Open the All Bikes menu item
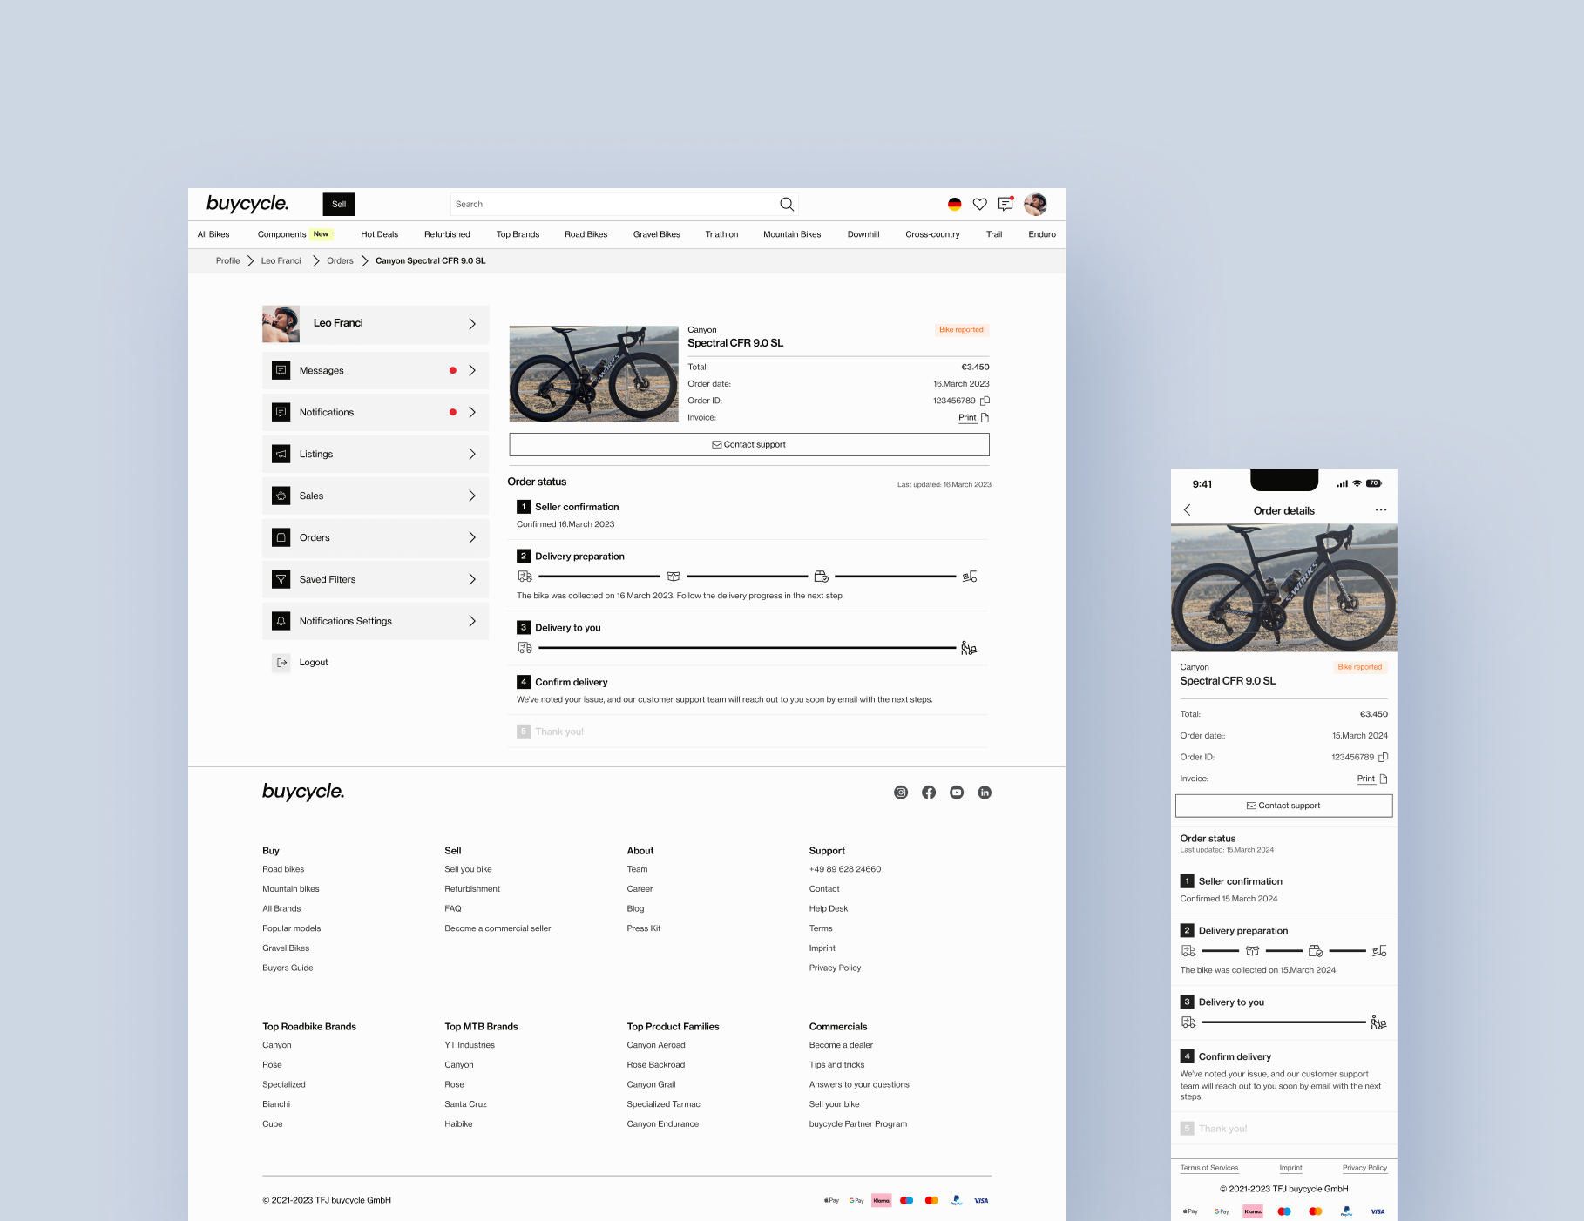1584x1221 pixels. [213, 234]
